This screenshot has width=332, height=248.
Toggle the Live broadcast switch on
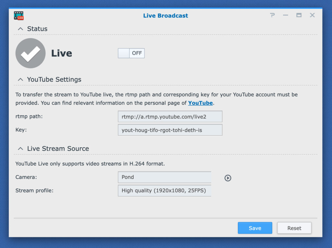point(131,53)
